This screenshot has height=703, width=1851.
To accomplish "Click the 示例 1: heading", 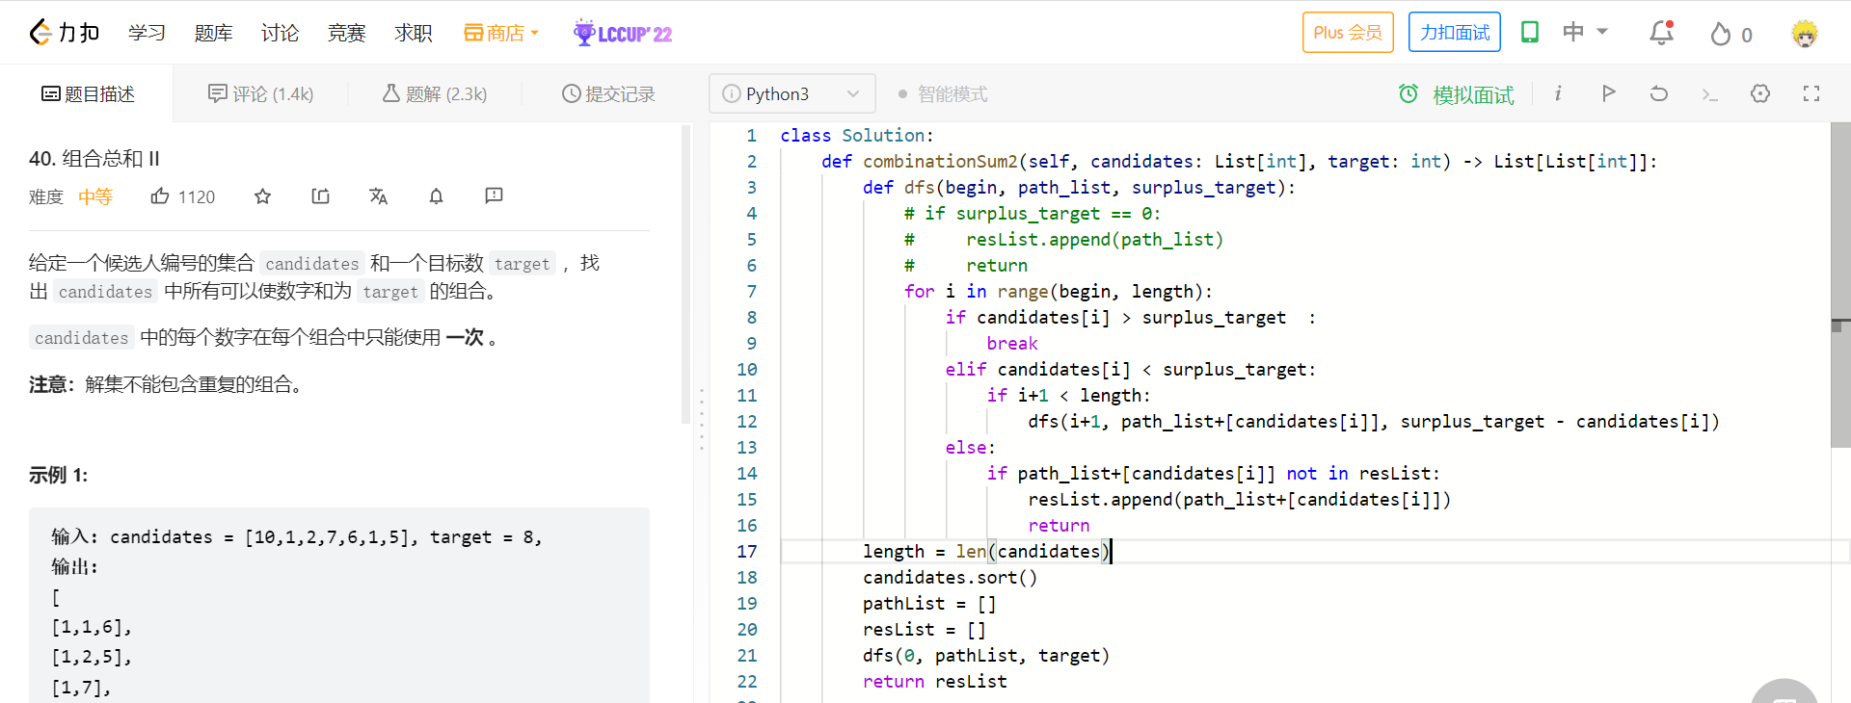I will 58,475.
